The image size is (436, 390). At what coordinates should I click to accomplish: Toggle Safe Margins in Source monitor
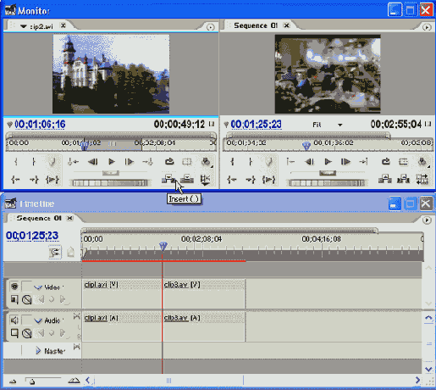click(187, 162)
